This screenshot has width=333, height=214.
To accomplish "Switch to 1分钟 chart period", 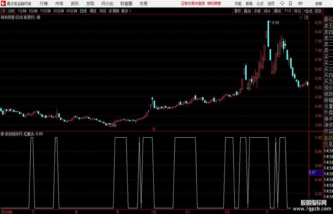I will (22, 11).
